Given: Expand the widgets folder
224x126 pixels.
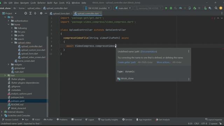Looking at the screenshot, I should pyautogui.click(x=8, y=64).
